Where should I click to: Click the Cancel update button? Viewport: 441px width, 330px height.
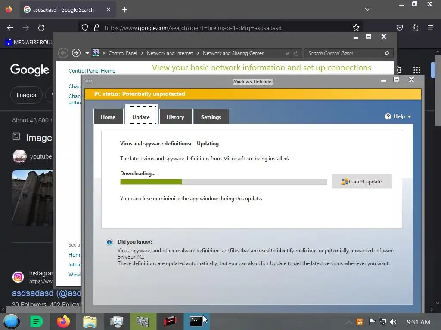click(362, 182)
